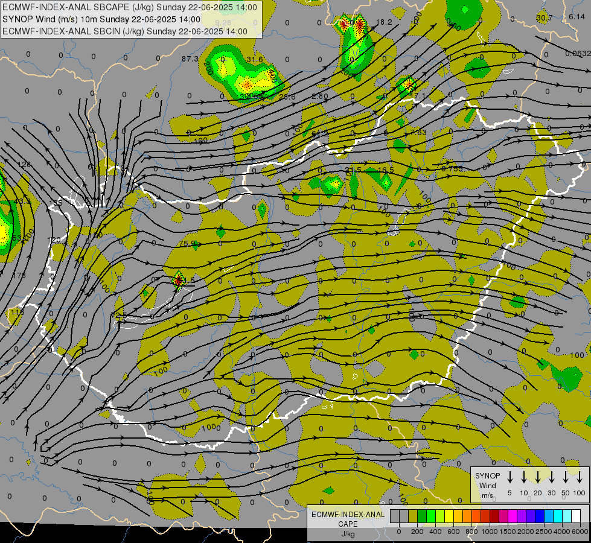This screenshot has width=591, height=543.
Task: Select the sky blue CAPE legend swatch
Action: (x=549, y=516)
